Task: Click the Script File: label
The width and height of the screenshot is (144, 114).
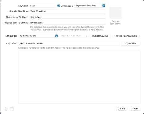Action: (x=11, y=43)
